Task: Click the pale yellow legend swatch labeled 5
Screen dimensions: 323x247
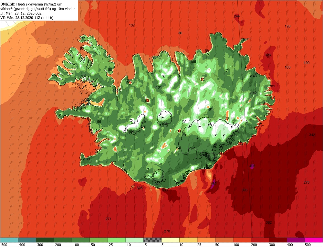Action: [171, 240]
